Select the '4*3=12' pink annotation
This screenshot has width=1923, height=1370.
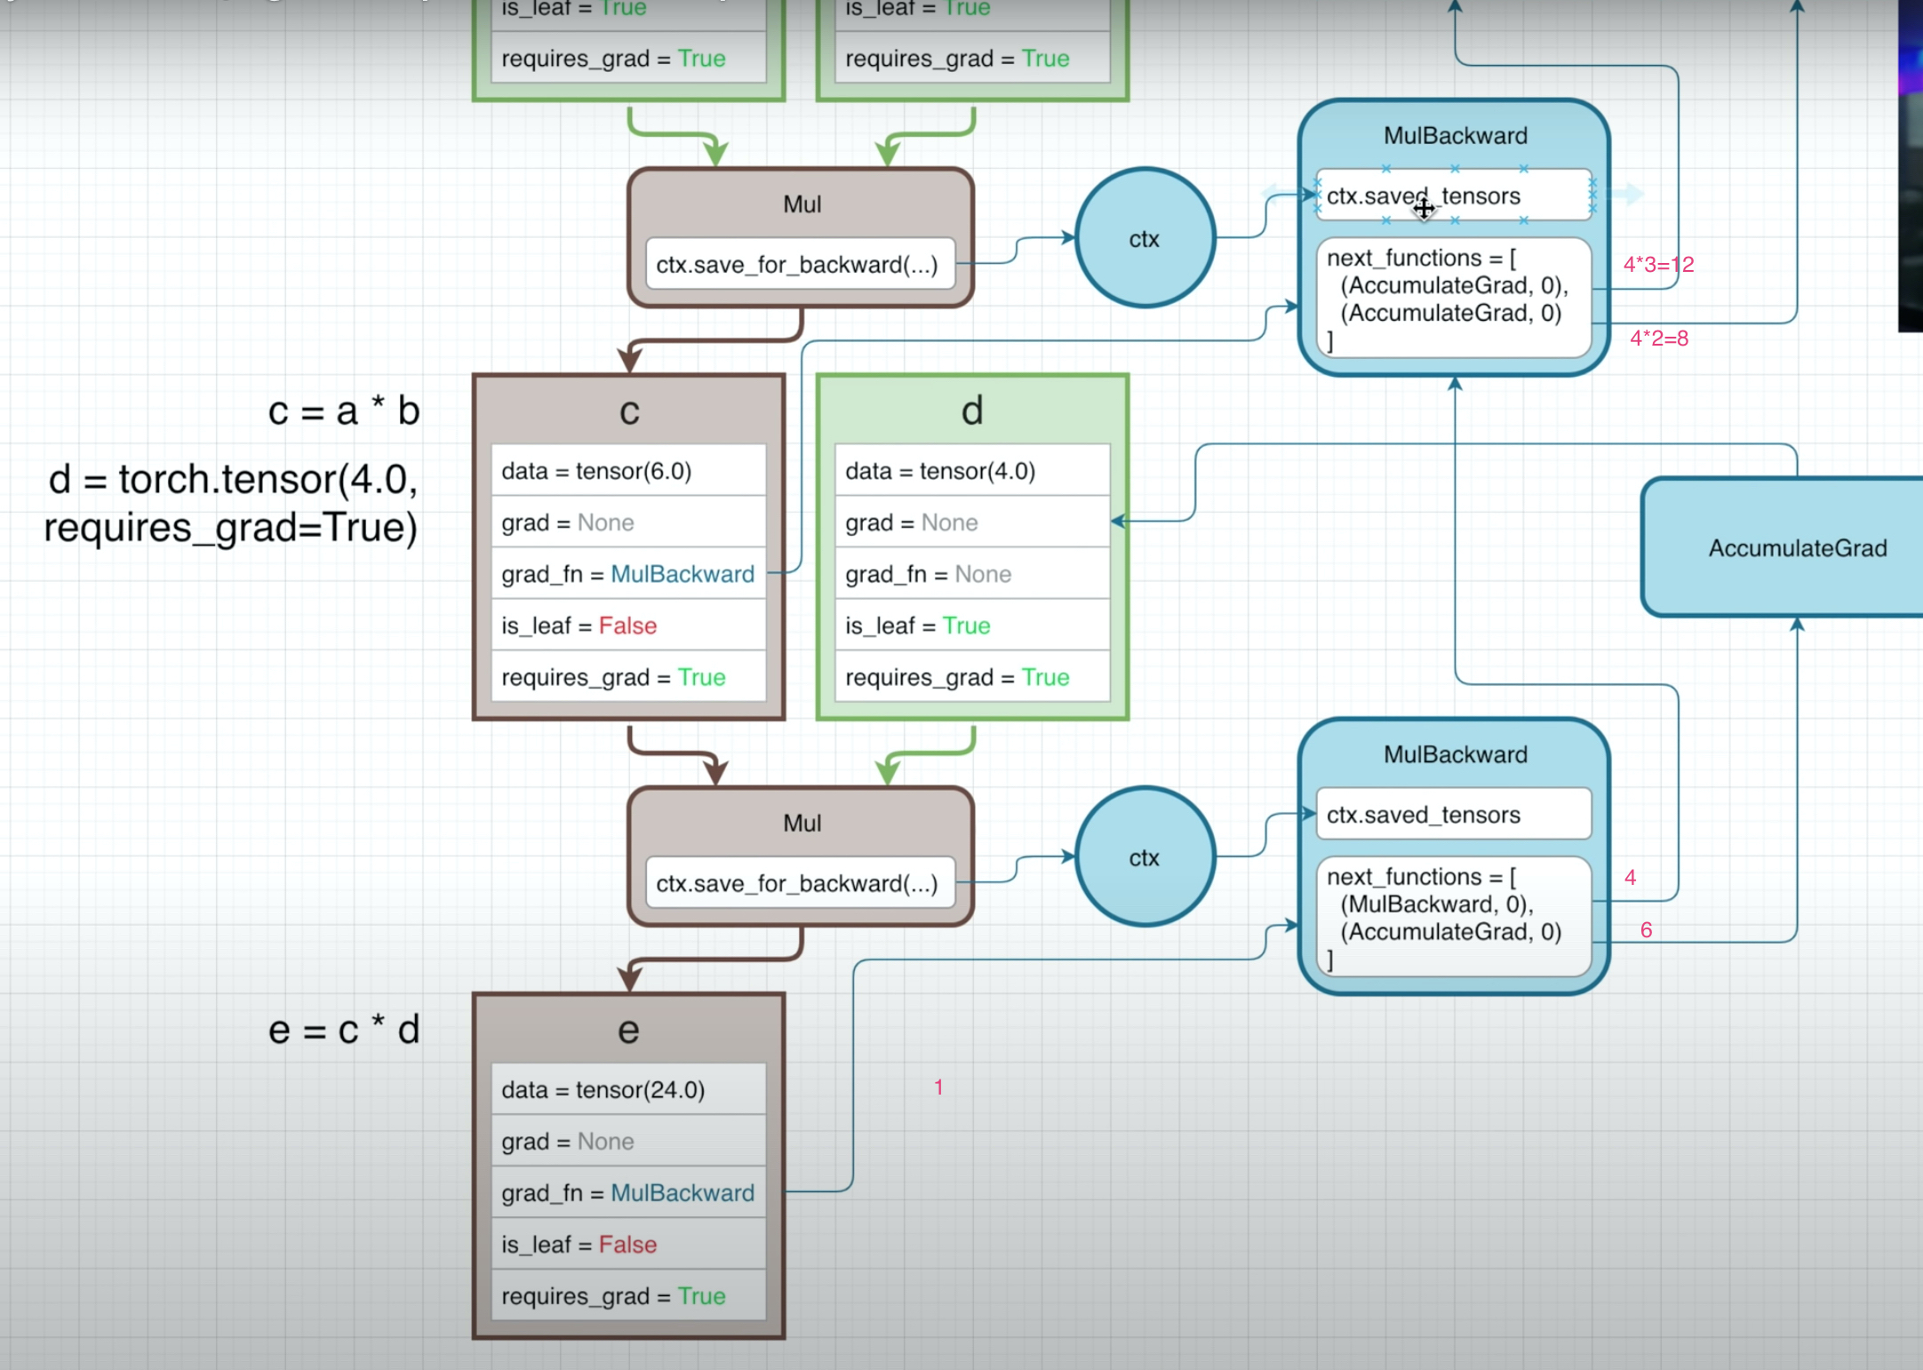(x=1658, y=264)
